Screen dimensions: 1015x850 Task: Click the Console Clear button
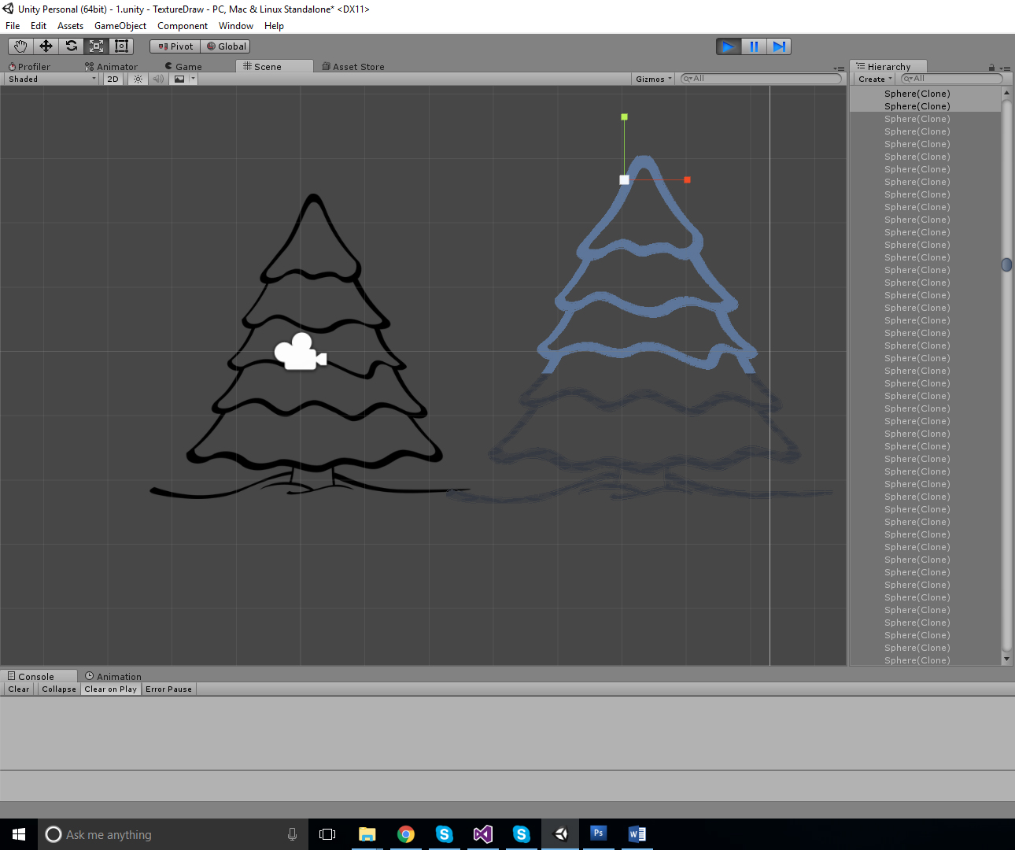click(x=19, y=689)
